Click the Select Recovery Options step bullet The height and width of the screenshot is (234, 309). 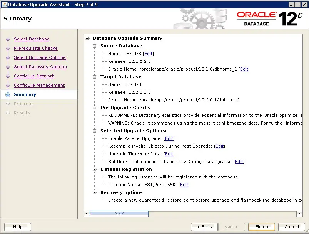(8, 67)
